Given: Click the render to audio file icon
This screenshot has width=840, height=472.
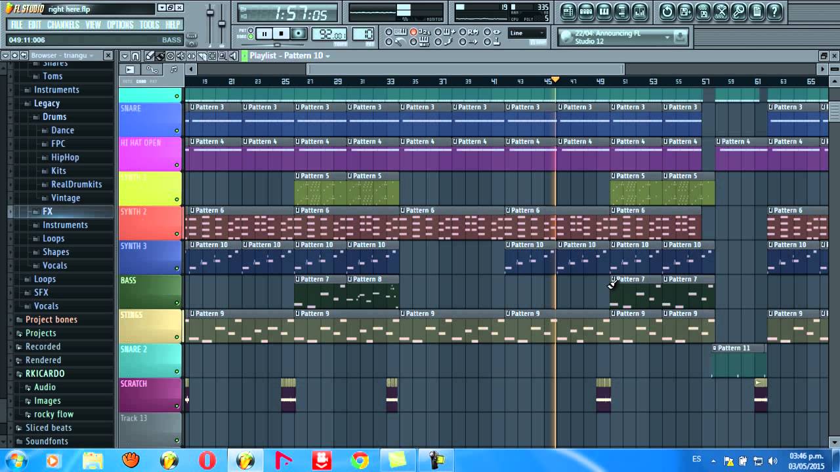Looking at the screenshot, I should 703,11.
